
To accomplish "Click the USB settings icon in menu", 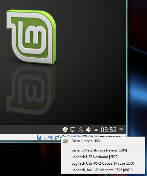I will point(65,141).
